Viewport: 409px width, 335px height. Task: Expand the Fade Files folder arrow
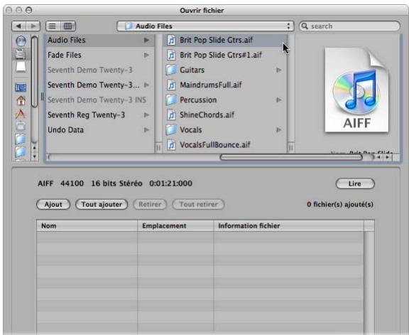tap(146, 55)
